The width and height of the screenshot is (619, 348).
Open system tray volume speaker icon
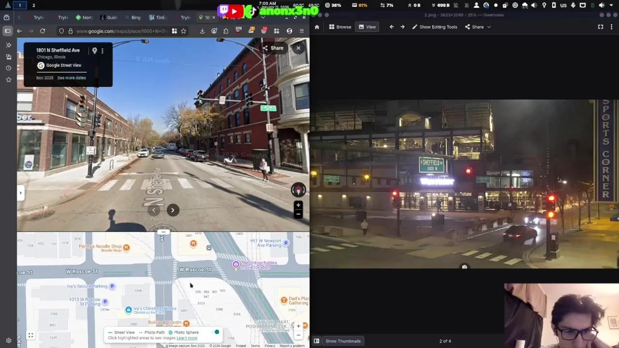[602, 5]
